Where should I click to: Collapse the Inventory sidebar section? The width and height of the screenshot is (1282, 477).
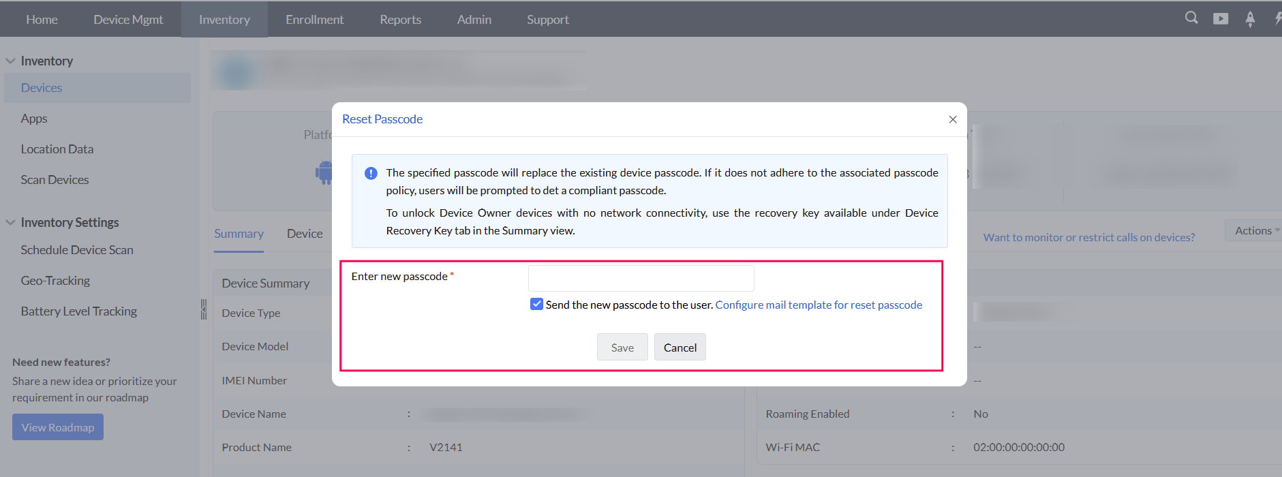[x=11, y=61]
